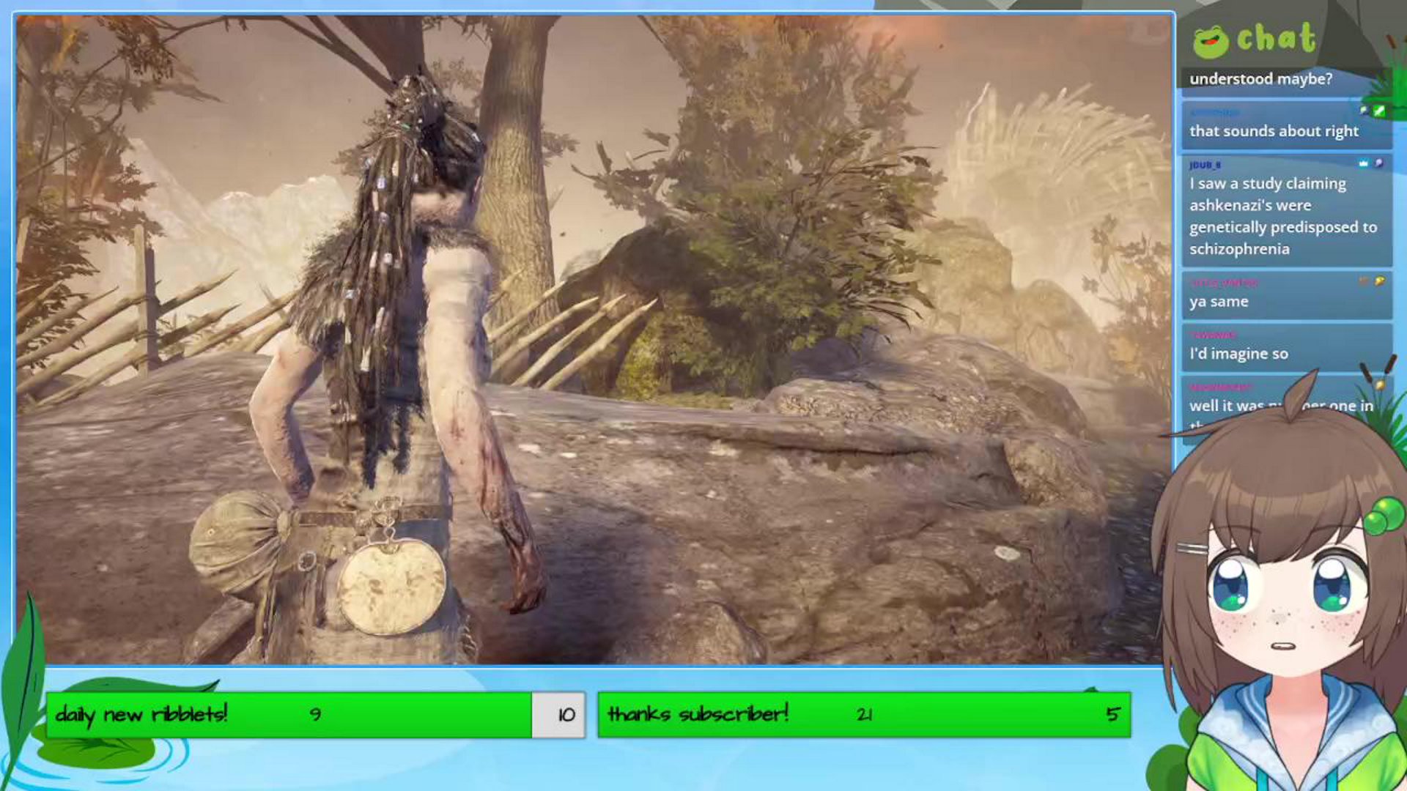Click the green marker badge on "that sounds about right"

tap(1378, 112)
